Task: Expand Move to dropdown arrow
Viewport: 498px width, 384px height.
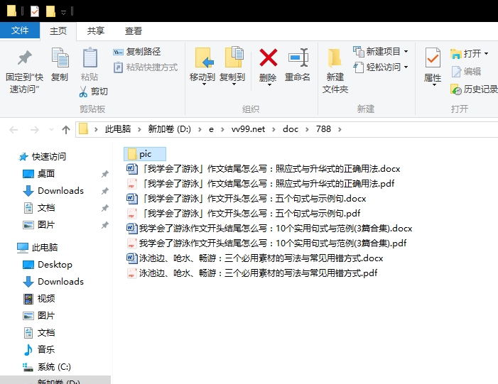Action: coord(204,84)
